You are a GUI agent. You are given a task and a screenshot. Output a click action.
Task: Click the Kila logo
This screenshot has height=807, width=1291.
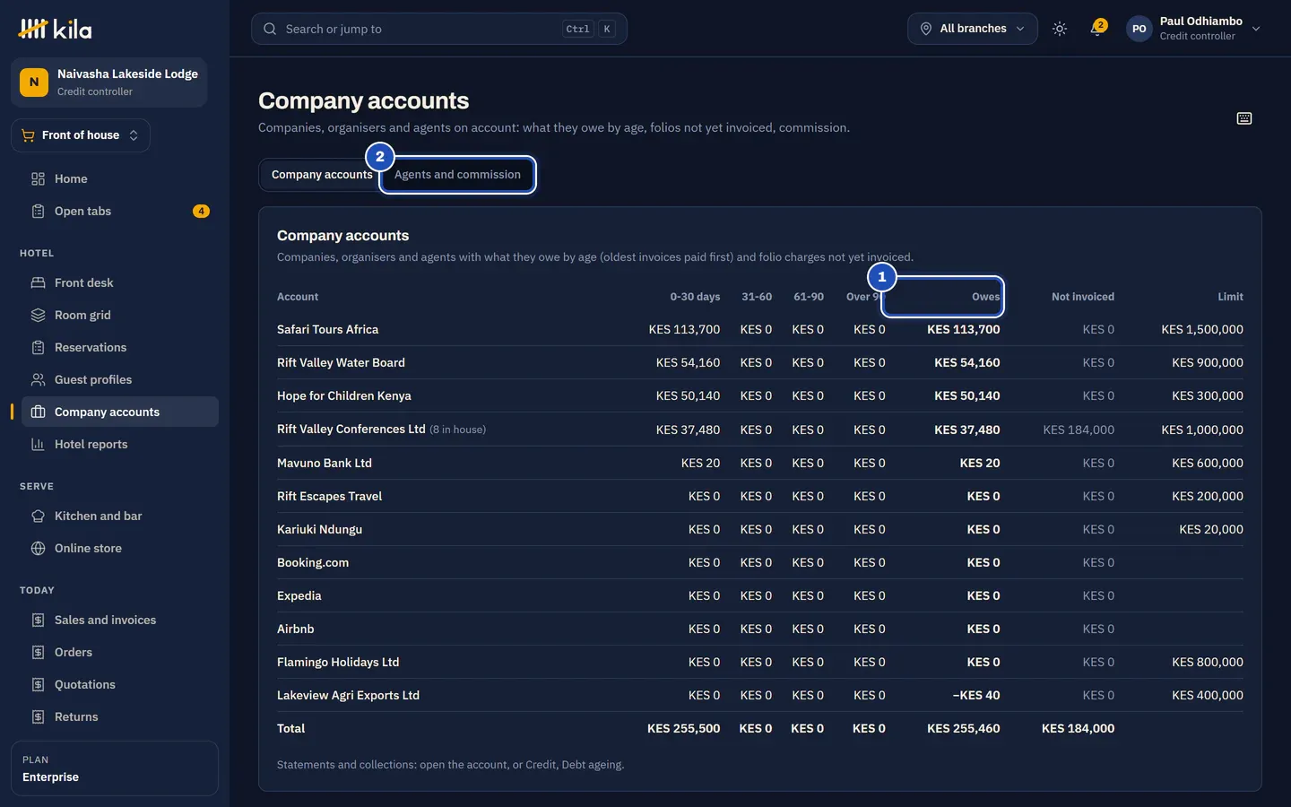pos(55,29)
